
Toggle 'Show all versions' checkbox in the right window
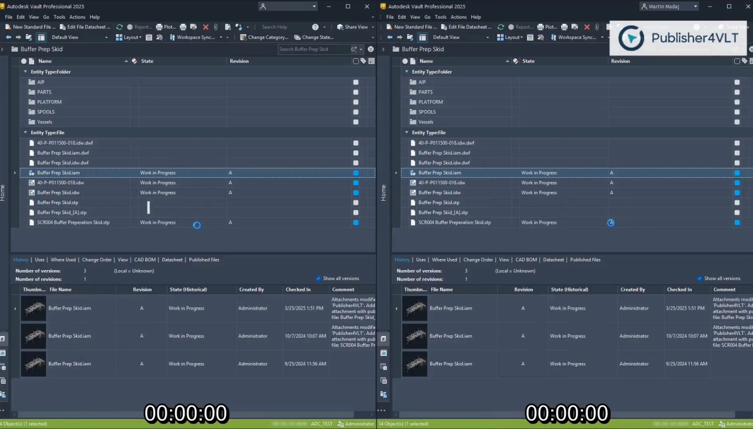click(699, 278)
